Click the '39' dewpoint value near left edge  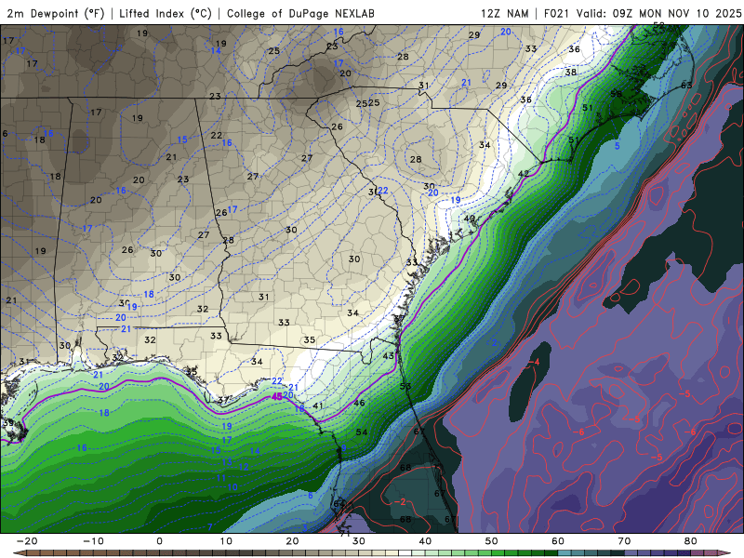8,423
